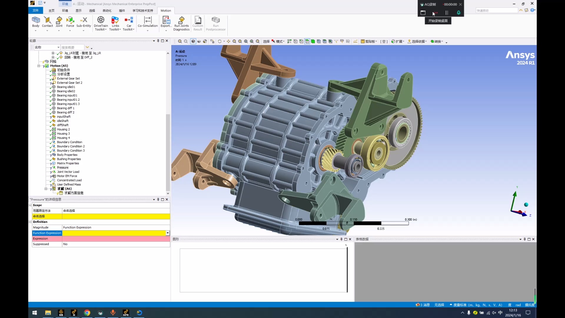Click Run Joints Diagnostics
565x318 pixels.
tap(182, 23)
